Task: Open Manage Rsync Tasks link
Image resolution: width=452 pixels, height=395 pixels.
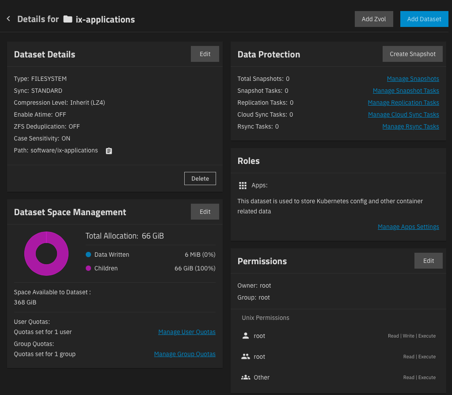Action: (x=410, y=126)
